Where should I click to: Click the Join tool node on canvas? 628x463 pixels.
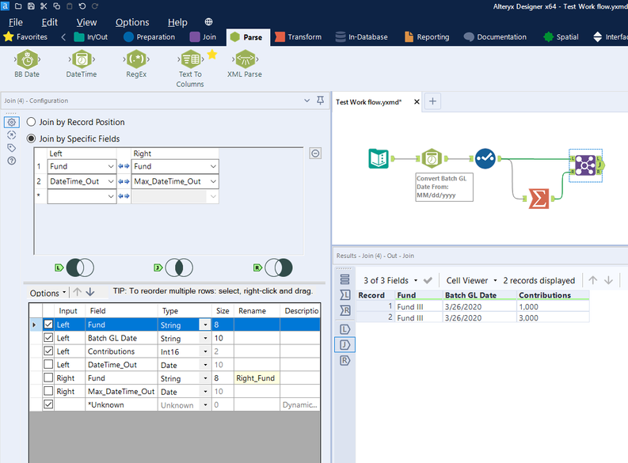585,165
